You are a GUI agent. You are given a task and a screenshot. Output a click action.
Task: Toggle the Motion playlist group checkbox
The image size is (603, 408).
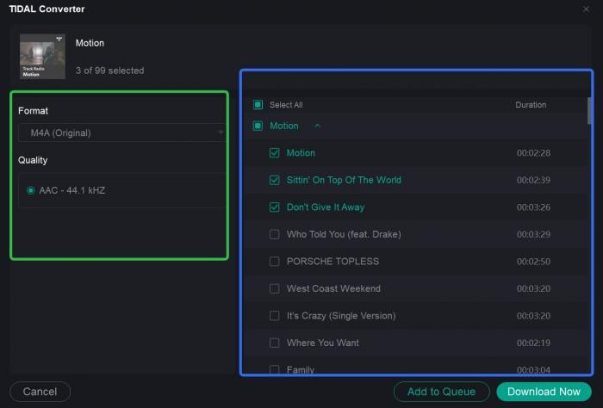tap(258, 126)
